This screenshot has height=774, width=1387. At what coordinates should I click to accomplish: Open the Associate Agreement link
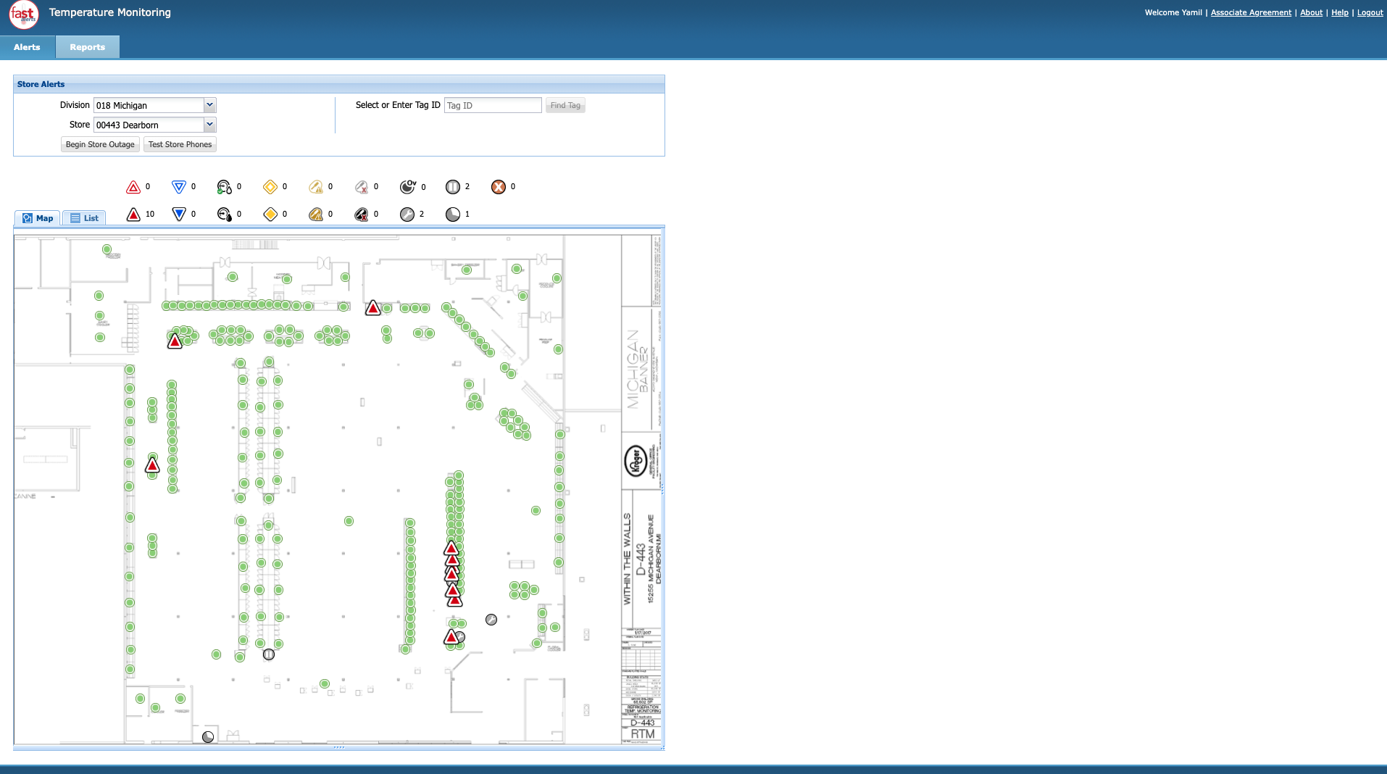click(x=1251, y=12)
